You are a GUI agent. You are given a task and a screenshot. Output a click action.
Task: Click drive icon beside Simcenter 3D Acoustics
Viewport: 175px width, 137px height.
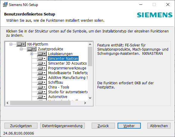point(42,63)
